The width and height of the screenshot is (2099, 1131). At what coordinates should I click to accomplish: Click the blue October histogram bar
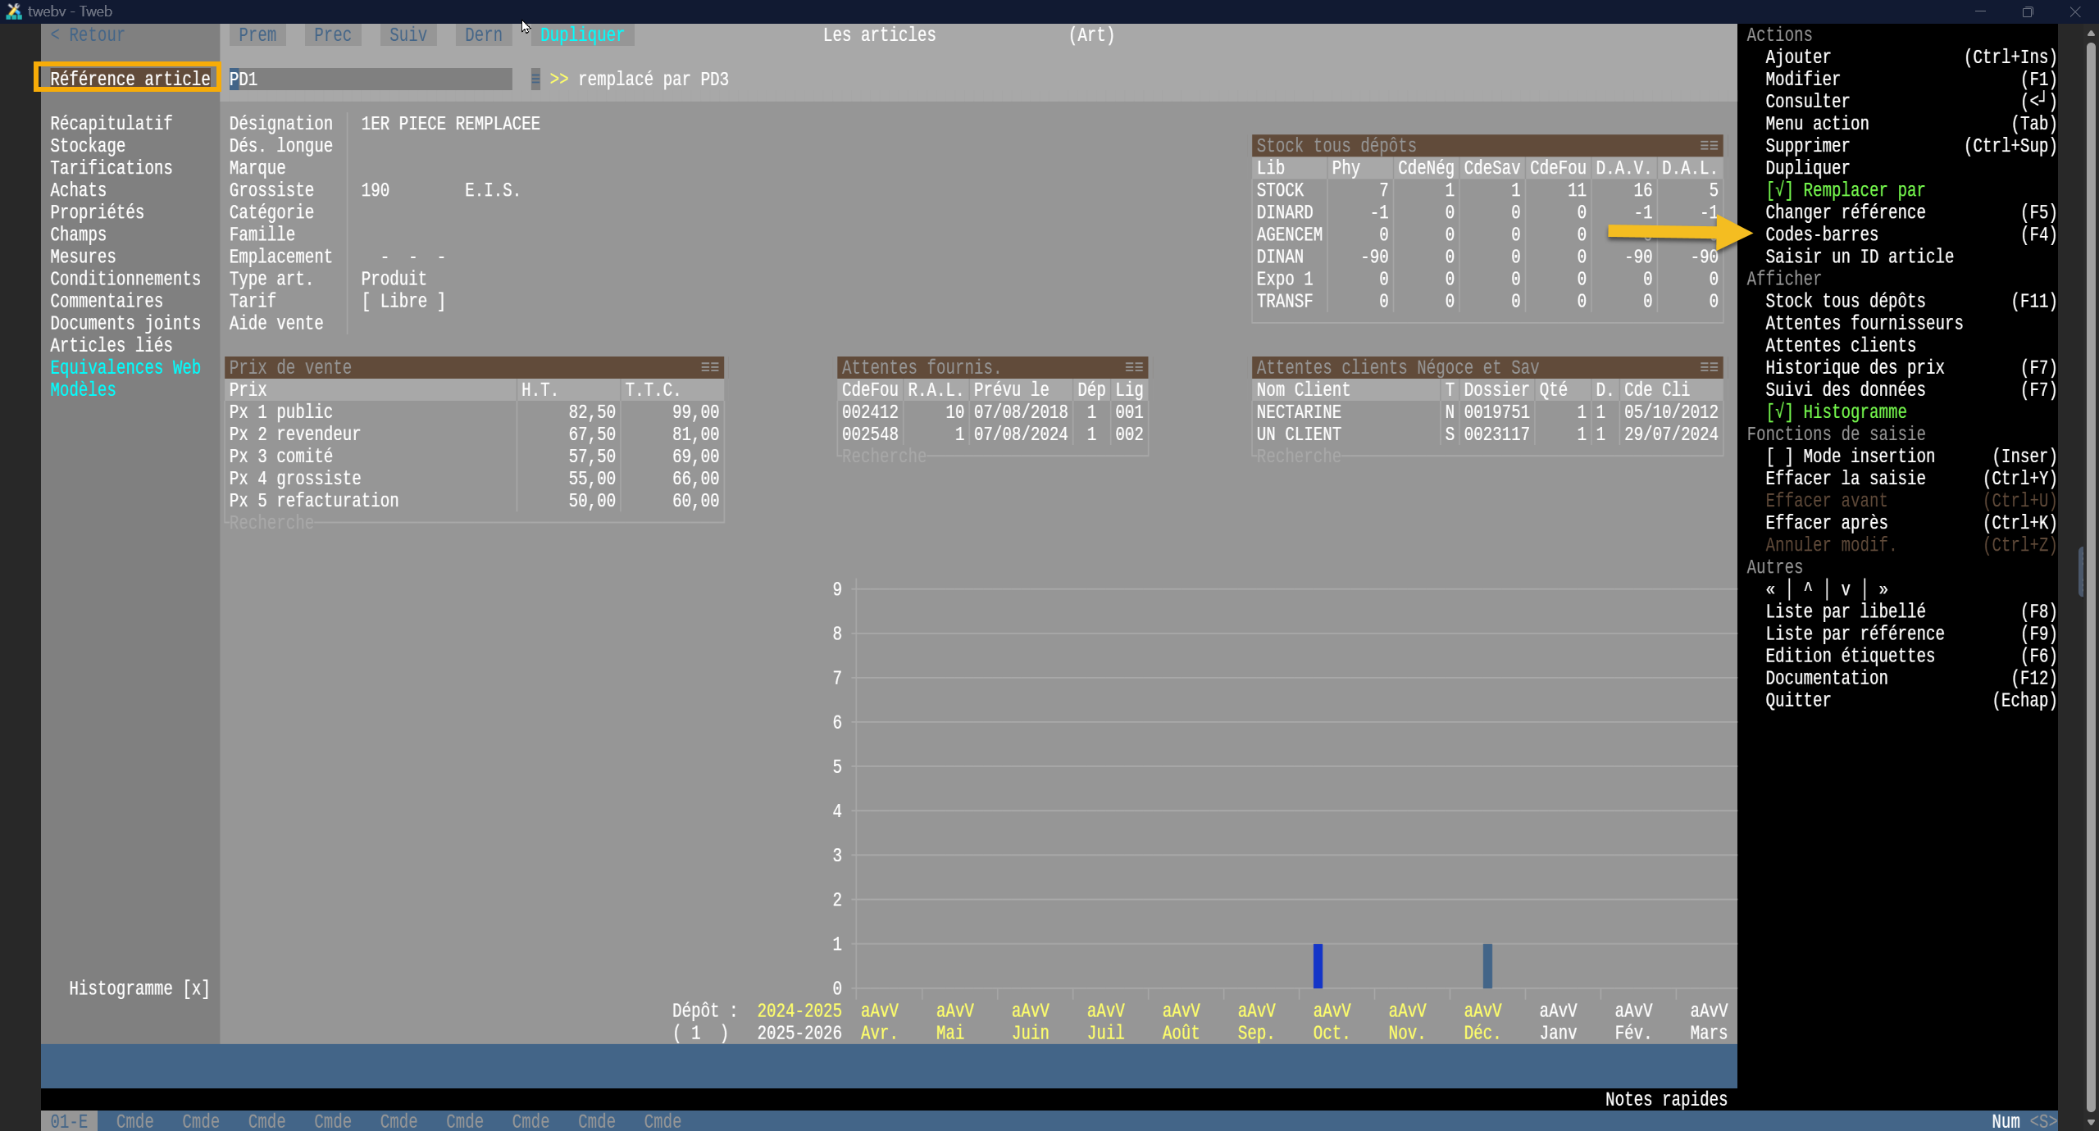1318,966
